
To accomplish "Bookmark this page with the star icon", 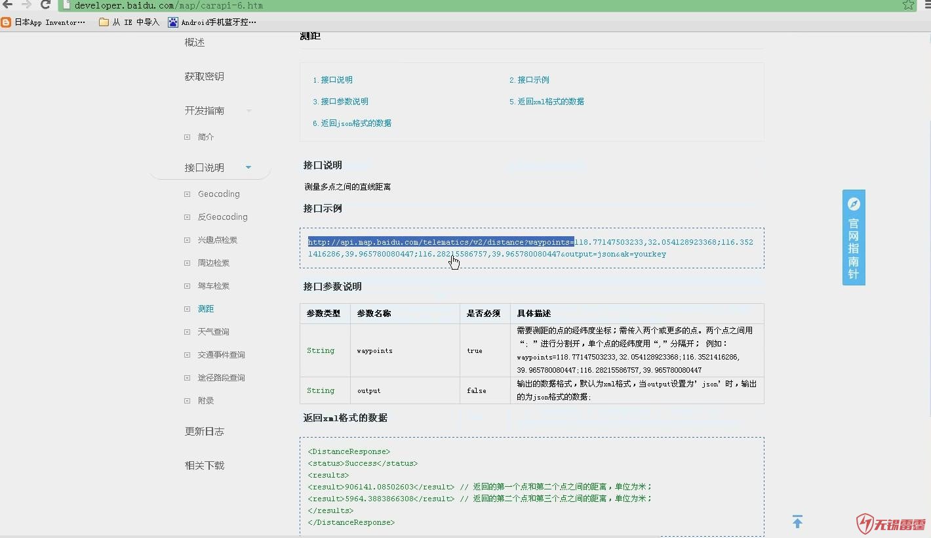I will 908,5.
